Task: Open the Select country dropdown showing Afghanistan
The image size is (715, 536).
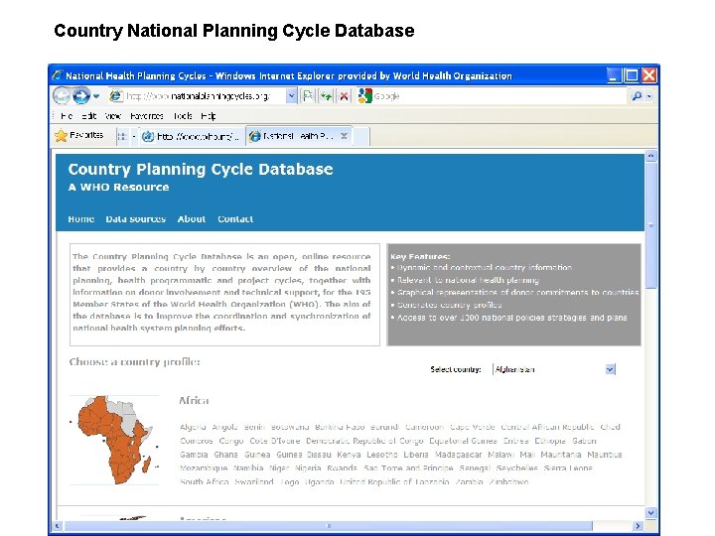Action: pos(554,369)
